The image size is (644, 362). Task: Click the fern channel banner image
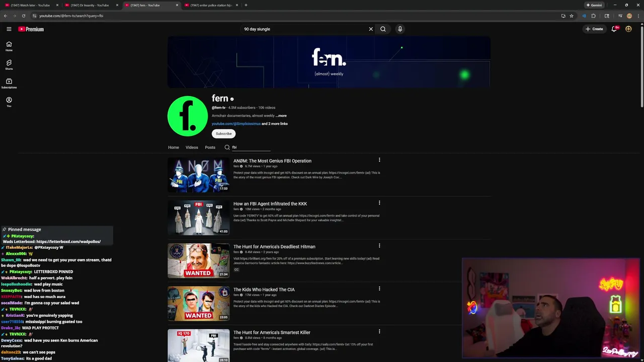pyautogui.click(x=329, y=62)
